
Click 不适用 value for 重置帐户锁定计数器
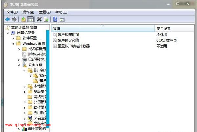(x=162, y=46)
